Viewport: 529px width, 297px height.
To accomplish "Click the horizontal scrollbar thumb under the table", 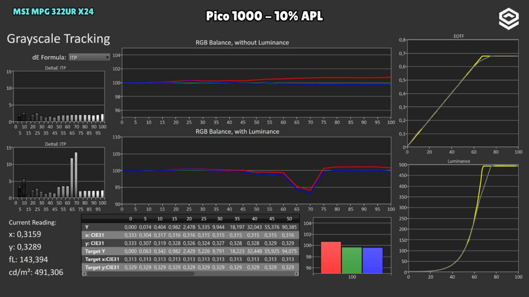I will tap(141, 274).
